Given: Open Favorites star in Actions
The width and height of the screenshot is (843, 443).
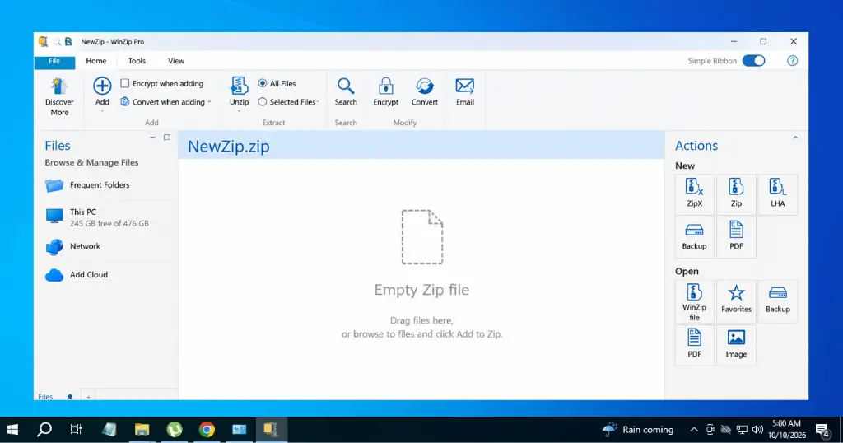Looking at the screenshot, I should pyautogui.click(x=736, y=301).
